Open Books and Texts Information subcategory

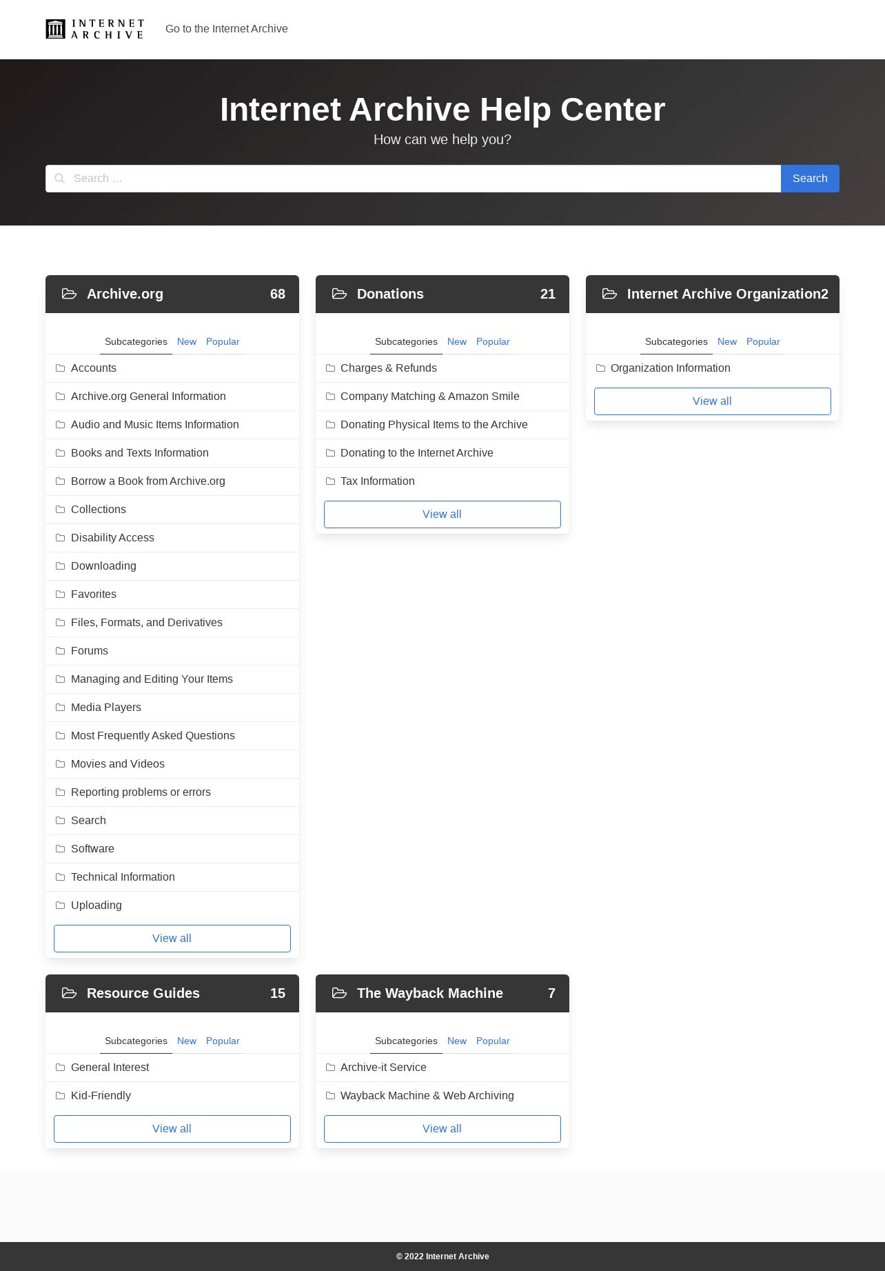140,453
